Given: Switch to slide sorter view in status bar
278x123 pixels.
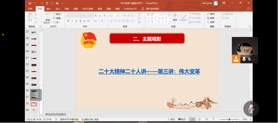Looking at the screenshot, I should click(x=199, y=119).
